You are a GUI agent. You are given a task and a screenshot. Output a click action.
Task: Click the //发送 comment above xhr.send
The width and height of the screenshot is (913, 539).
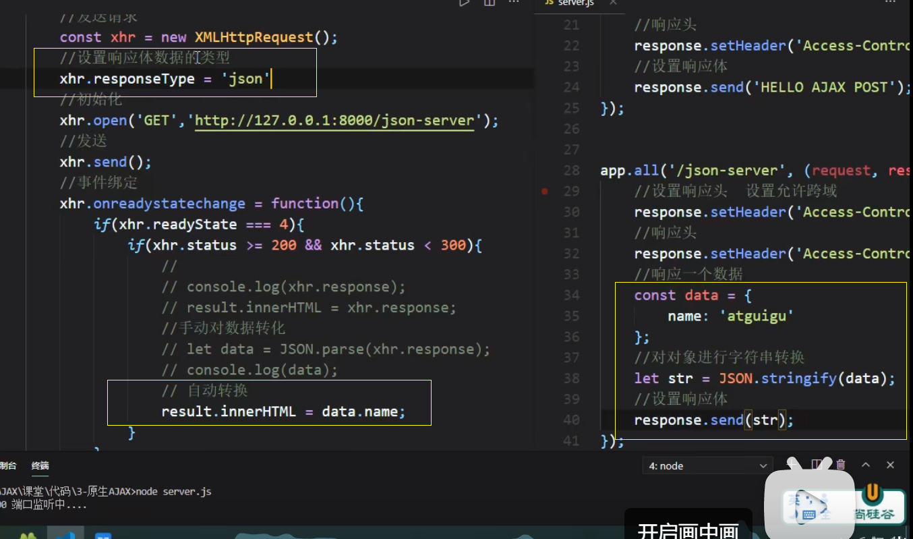point(83,141)
